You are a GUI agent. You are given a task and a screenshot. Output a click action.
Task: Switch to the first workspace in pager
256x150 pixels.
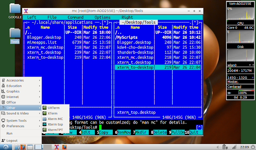coord(38,147)
